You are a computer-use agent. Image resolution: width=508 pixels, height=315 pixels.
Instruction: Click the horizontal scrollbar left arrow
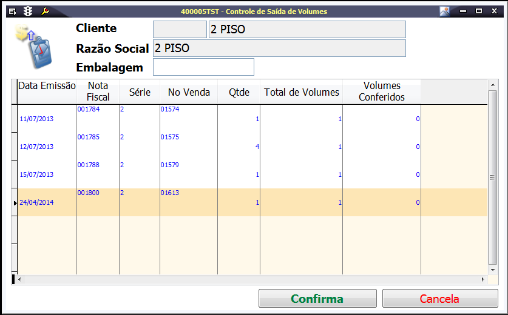pyautogui.click(x=19, y=279)
